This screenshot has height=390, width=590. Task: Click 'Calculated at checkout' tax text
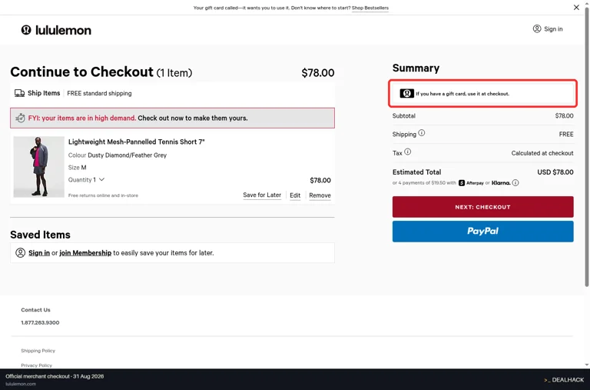click(x=542, y=153)
